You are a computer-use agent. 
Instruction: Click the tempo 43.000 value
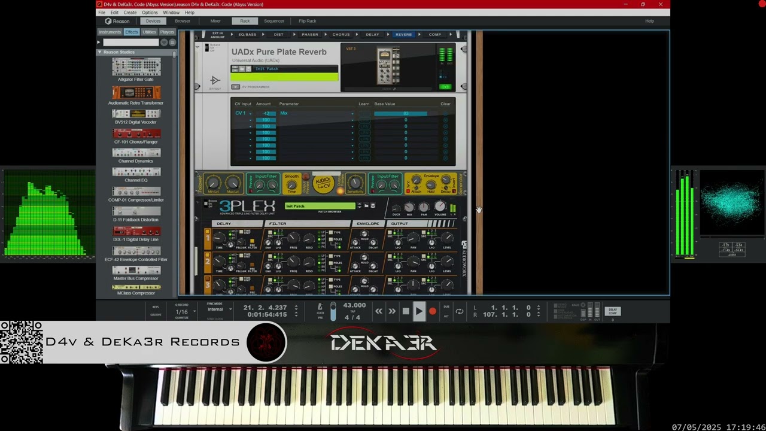(x=354, y=305)
